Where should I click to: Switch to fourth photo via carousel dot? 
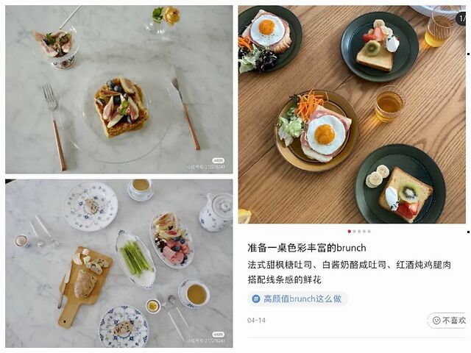[364, 232]
